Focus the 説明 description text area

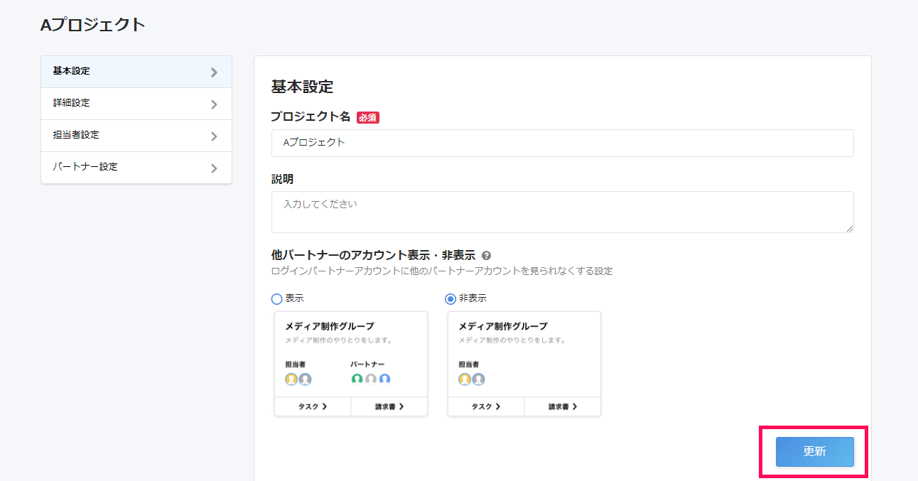point(562,212)
